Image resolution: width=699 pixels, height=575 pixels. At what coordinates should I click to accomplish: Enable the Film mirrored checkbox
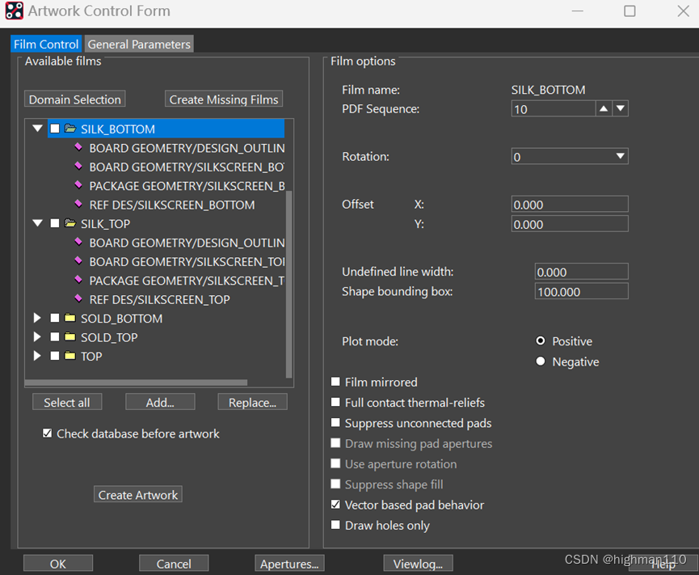pyautogui.click(x=336, y=382)
